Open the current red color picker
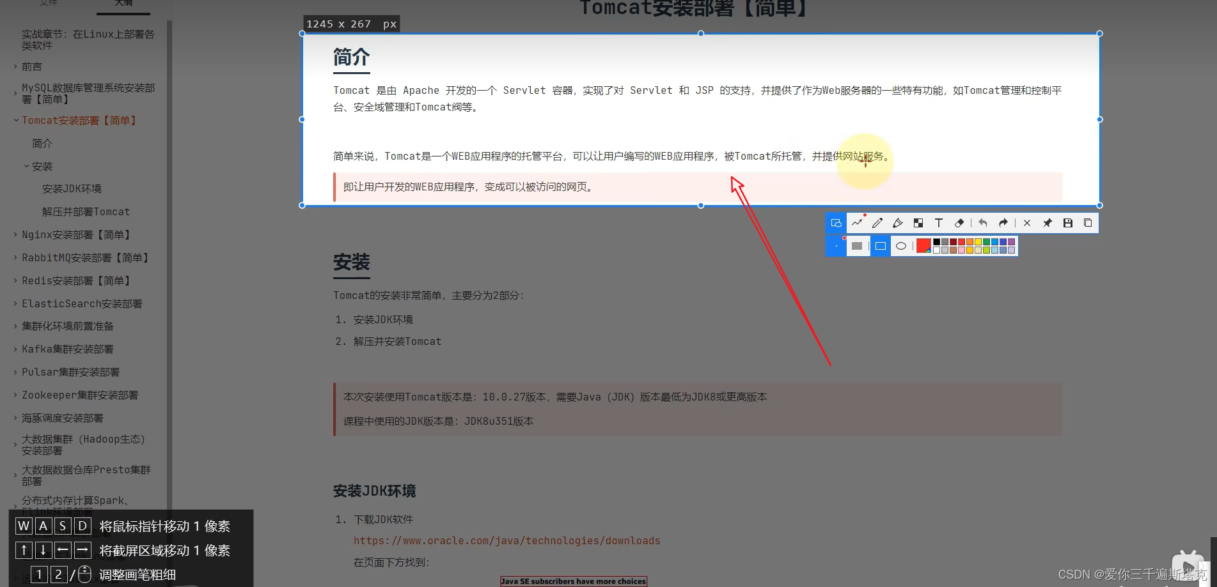 (x=923, y=246)
